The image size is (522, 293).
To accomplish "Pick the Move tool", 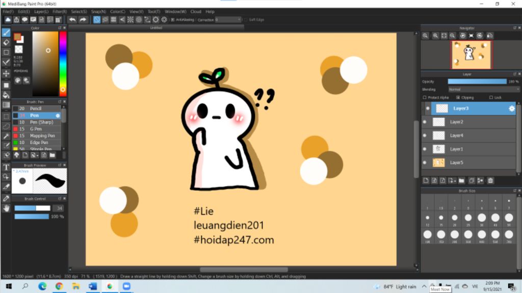I will pos(6,73).
